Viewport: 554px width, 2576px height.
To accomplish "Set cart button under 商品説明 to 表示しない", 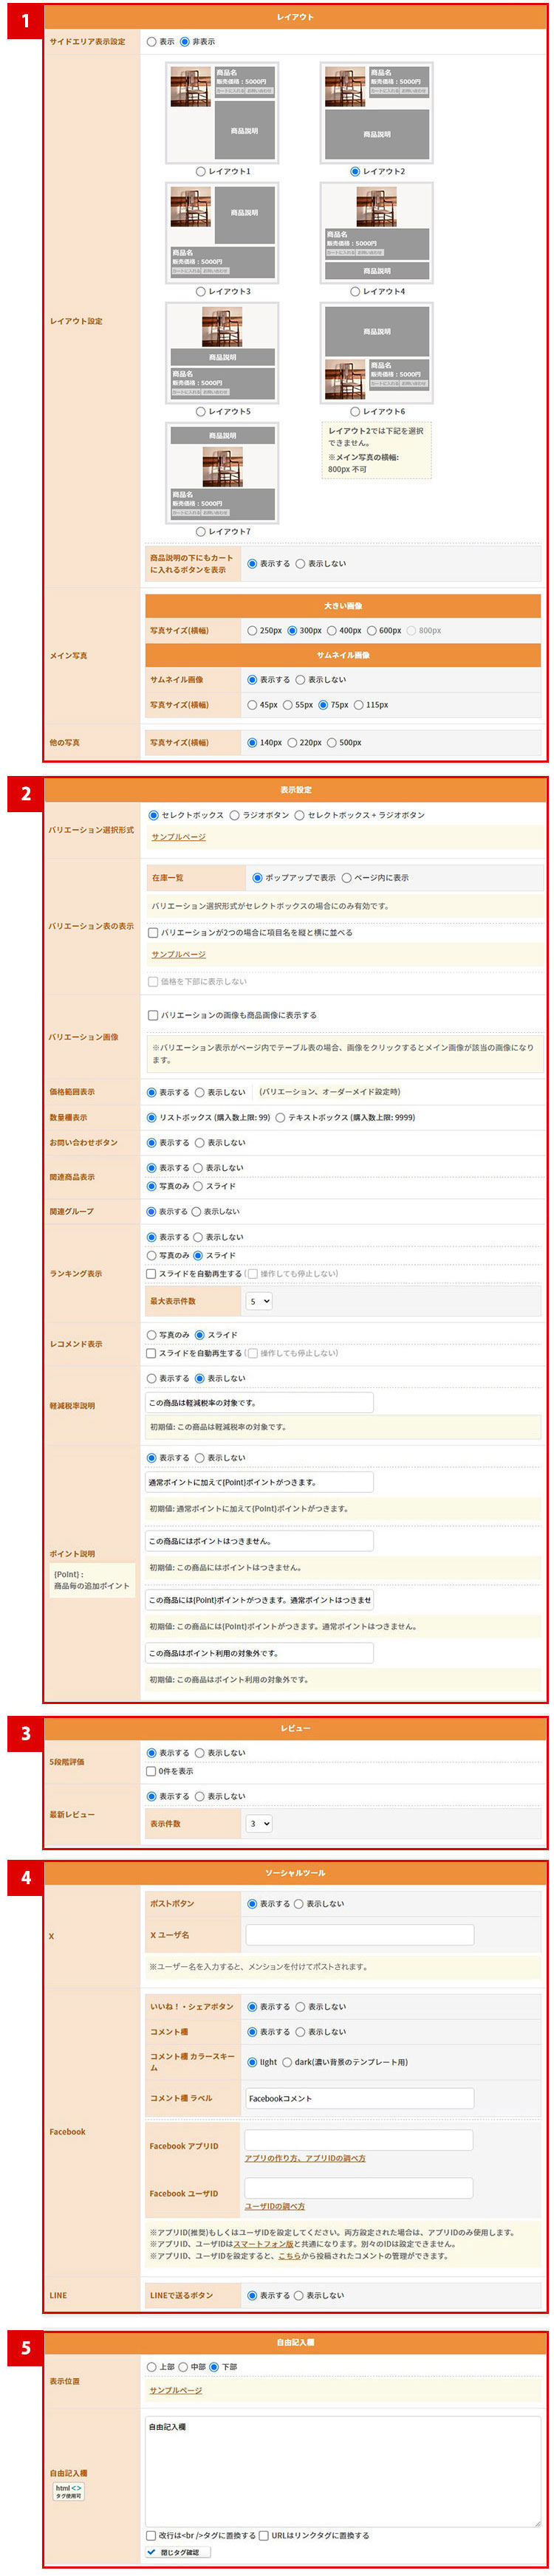I will click(300, 564).
